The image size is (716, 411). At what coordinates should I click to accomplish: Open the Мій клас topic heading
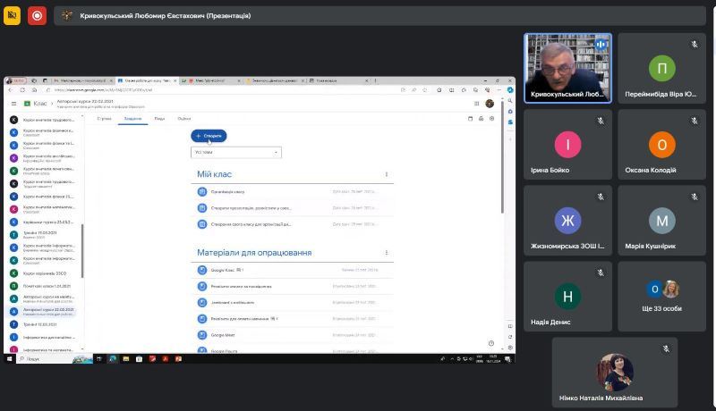click(214, 174)
